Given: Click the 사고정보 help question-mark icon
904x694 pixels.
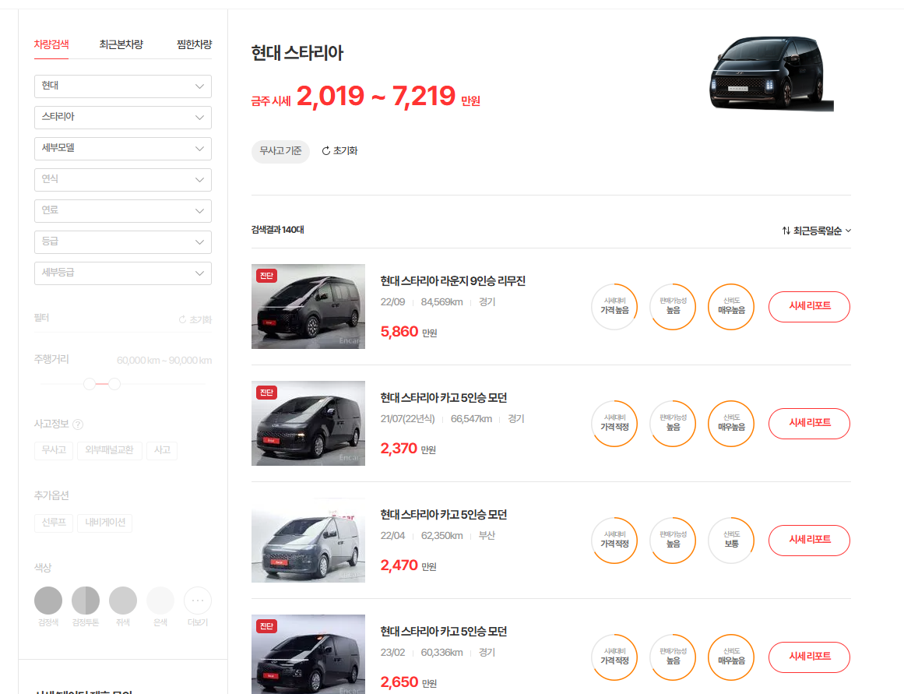Looking at the screenshot, I should coord(78,424).
